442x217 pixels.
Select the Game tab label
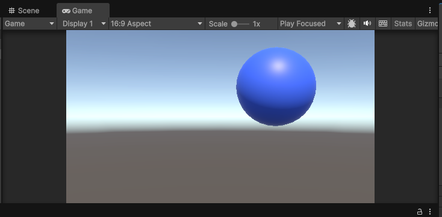pos(82,11)
